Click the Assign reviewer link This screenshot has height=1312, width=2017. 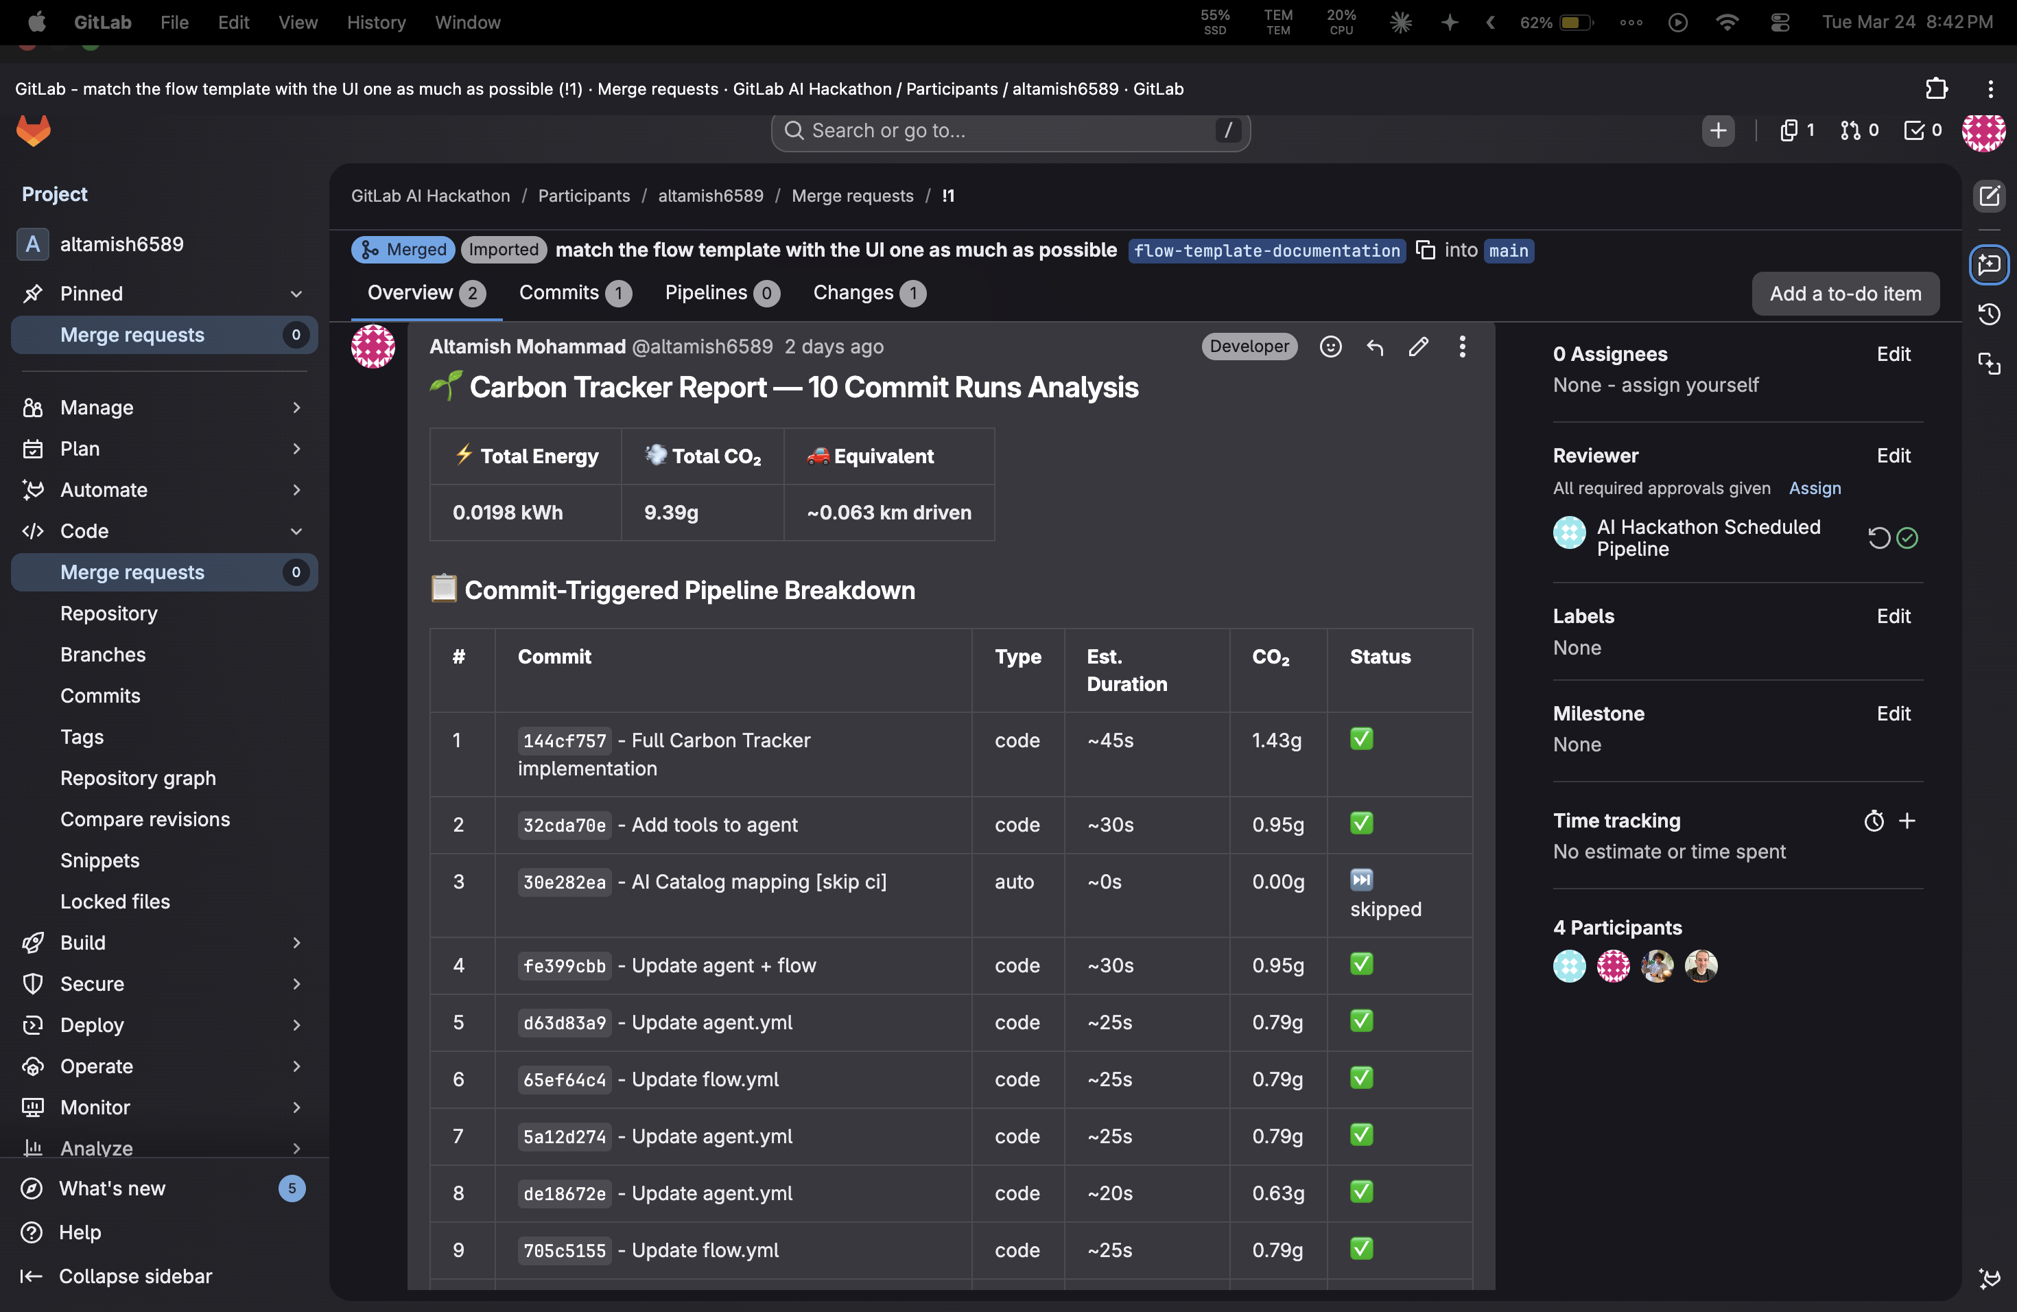(1815, 488)
